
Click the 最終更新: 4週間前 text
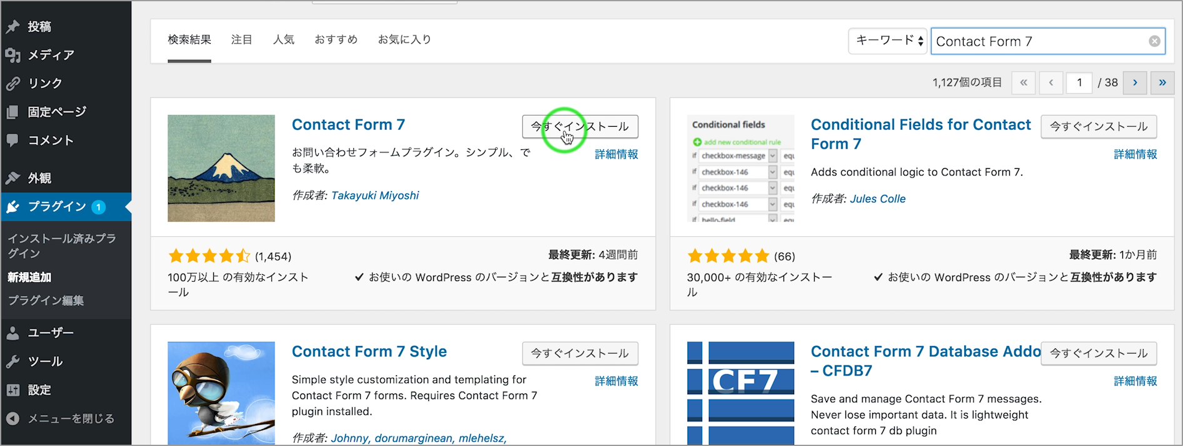pos(593,255)
